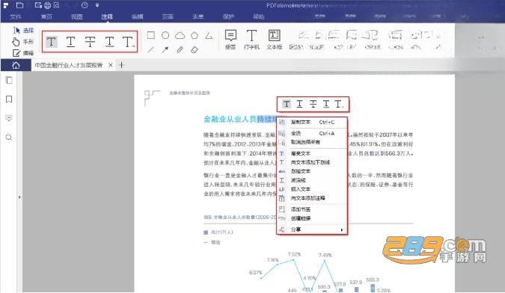Open the 页面 ribbon tab
Image resolution: width=505 pixels, height=293 pixels.
click(168, 16)
